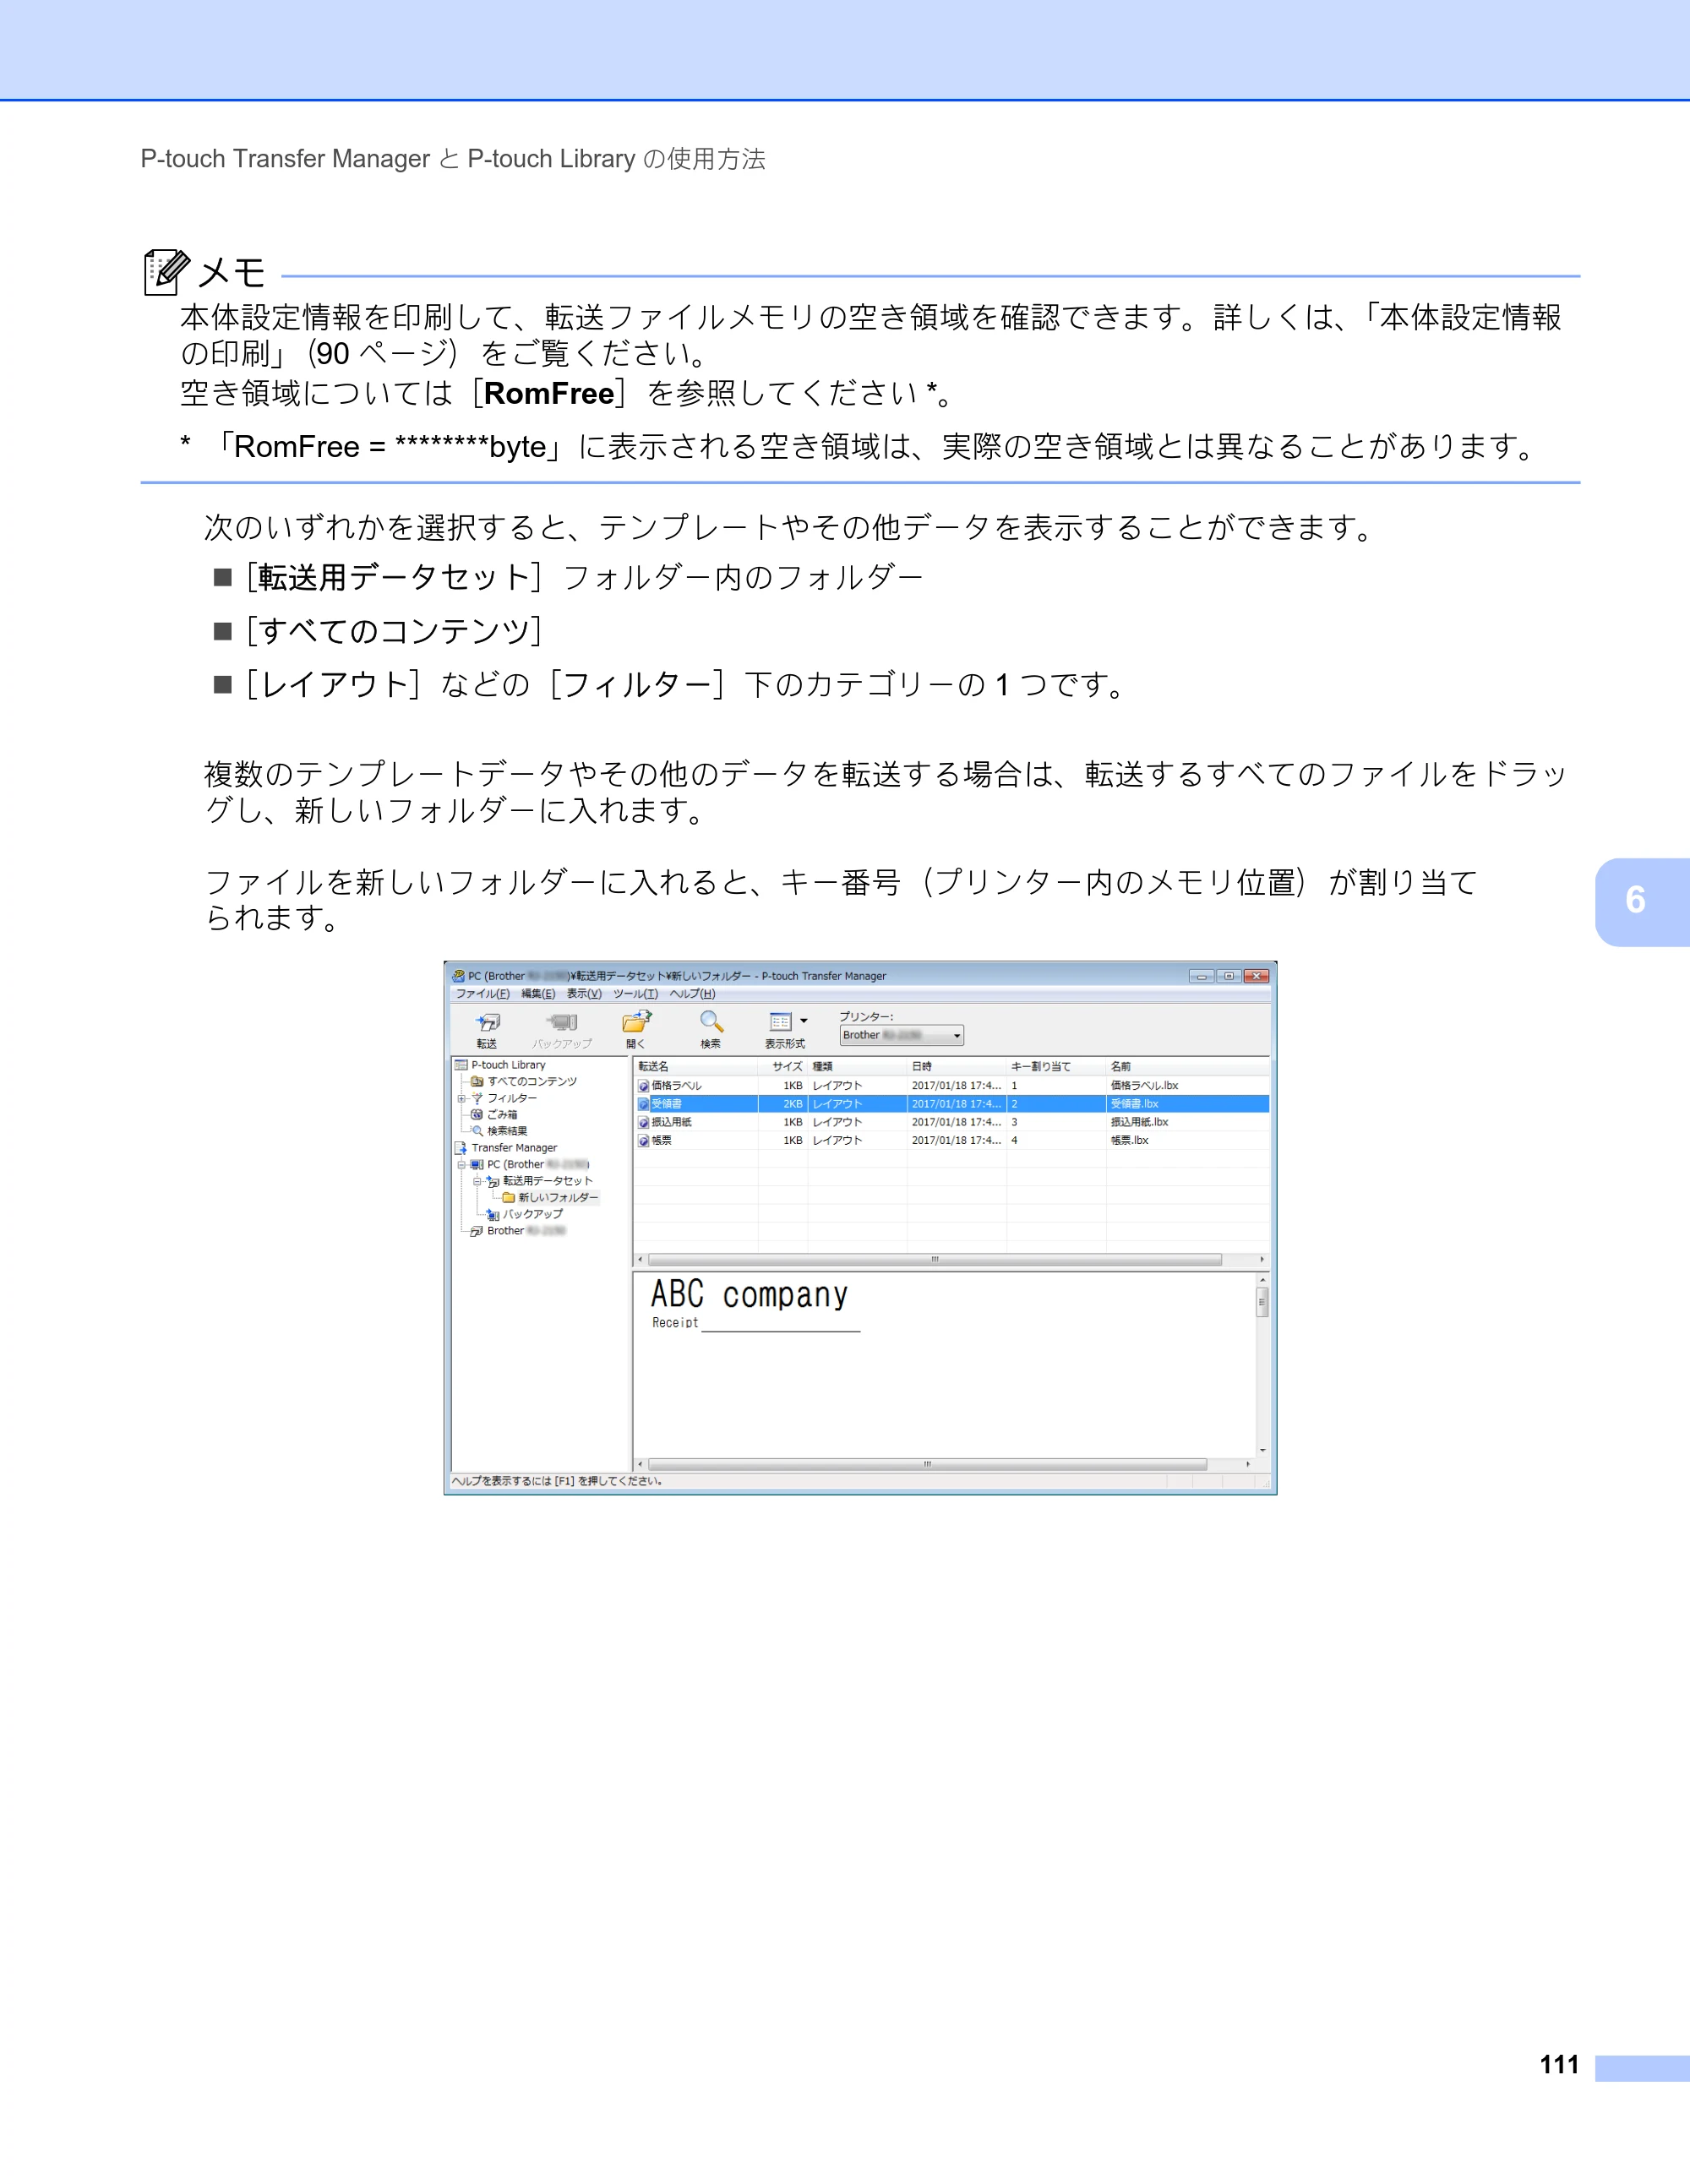Select the bottom Brother printer tree item
Viewport: 1690px width, 2184px height.
(526, 1231)
